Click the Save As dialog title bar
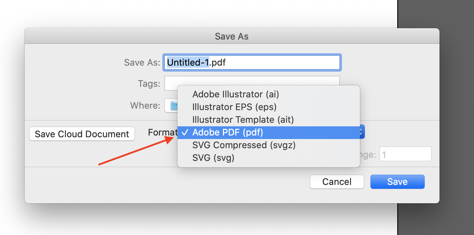The image size is (474, 235). pos(232,36)
